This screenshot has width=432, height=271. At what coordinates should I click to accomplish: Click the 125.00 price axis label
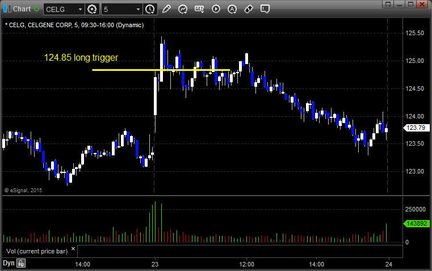pos(414,61)
